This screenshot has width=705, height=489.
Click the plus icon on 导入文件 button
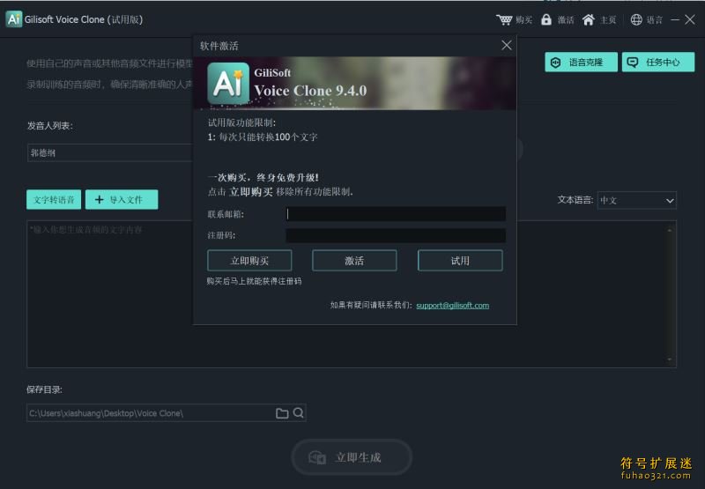100,199
